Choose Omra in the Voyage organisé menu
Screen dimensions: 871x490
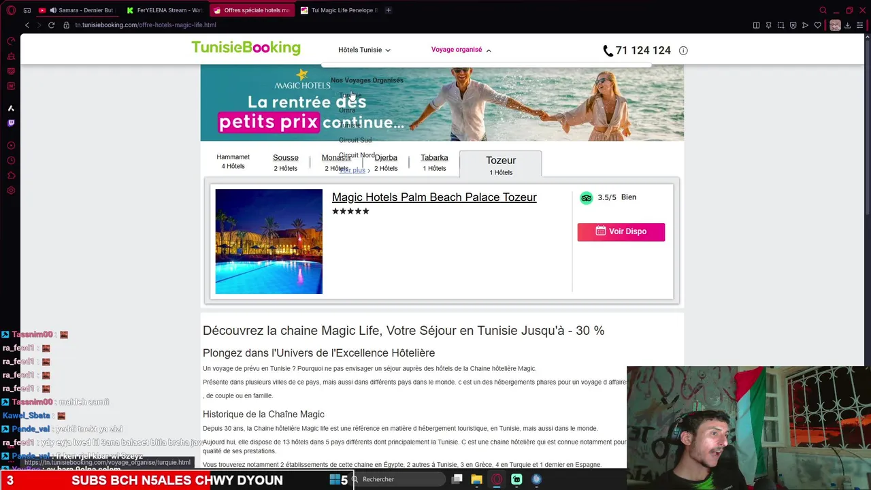tap(347, 110)
